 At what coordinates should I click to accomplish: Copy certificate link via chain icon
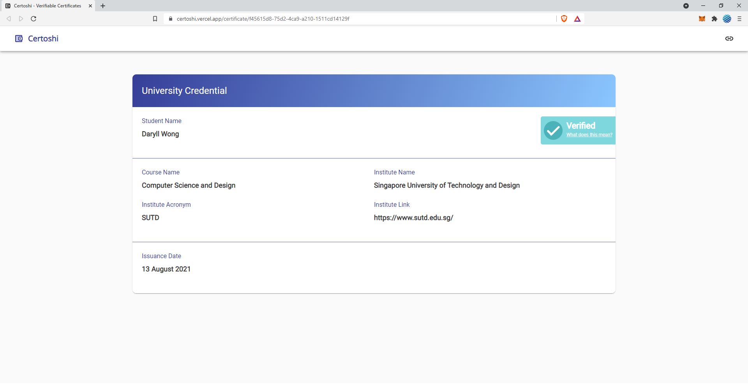[x=729, y=39]
